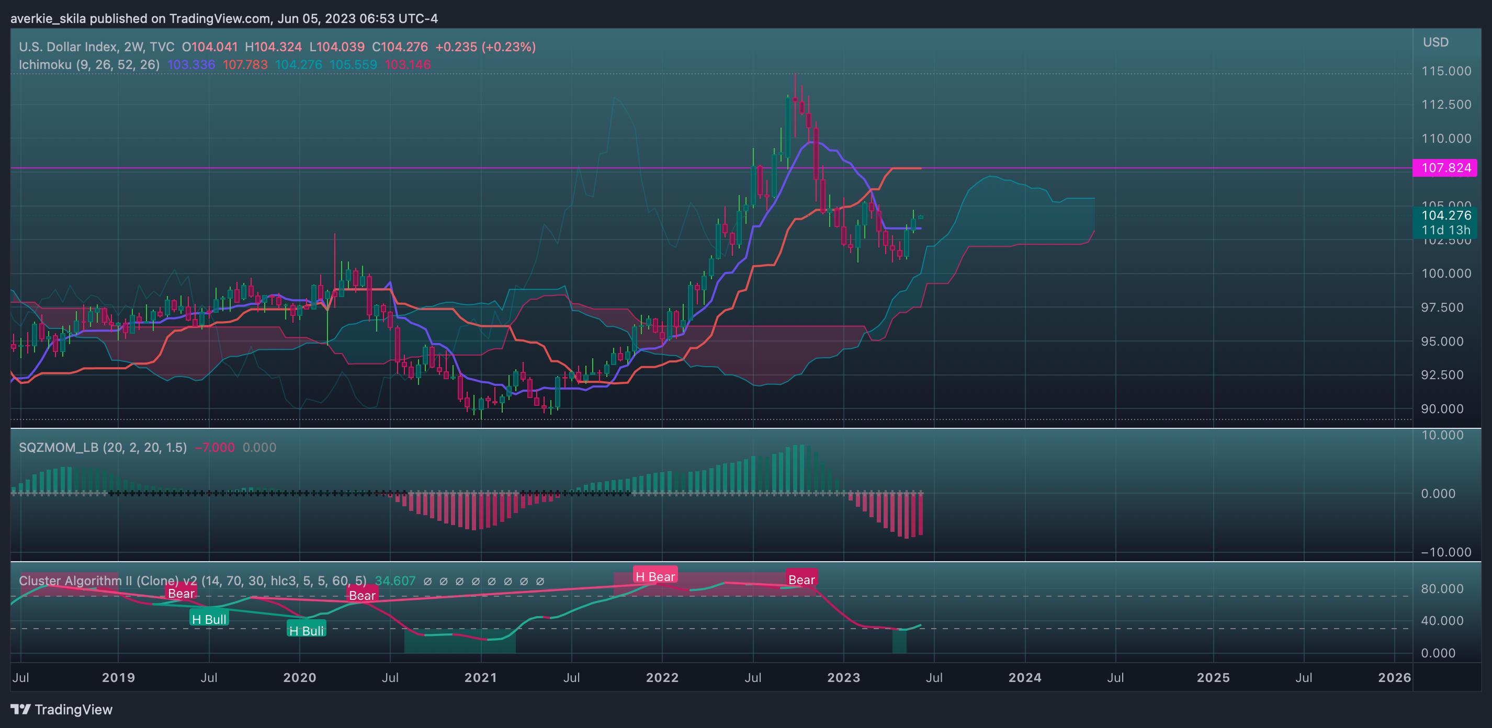Click the -10.000 SQZMOM axis label
This screenshot has width=1492, height=728.
1446,552
